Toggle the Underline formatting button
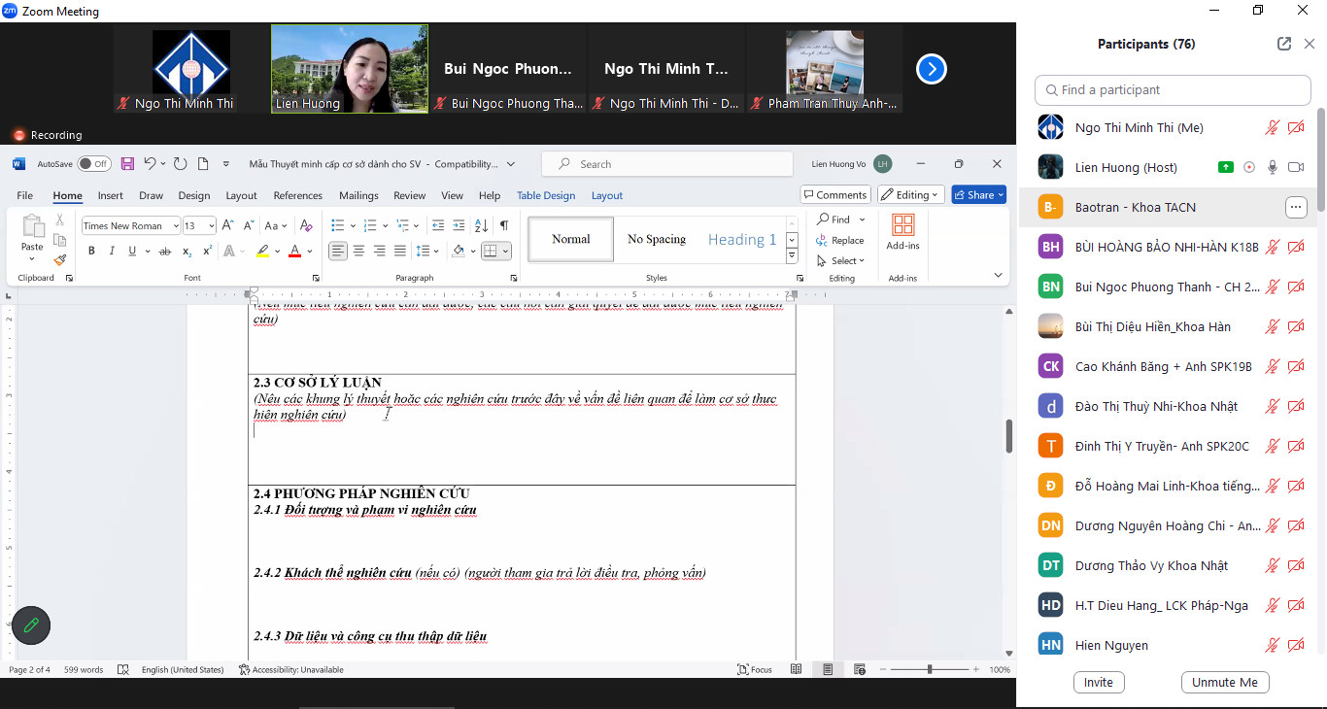This screenshot has height=709, width=1327. coord(133,252)
